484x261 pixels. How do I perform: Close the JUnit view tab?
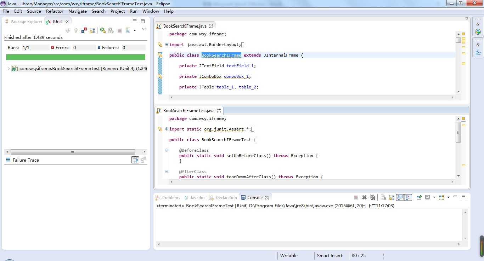pos(66,22)
